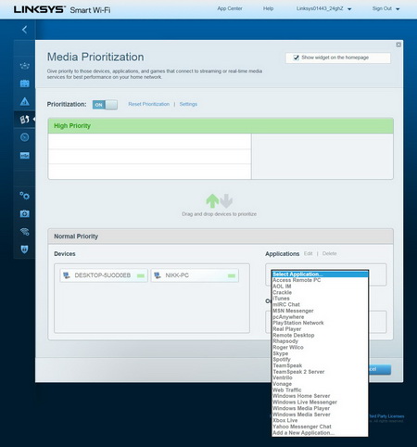This screenshot has width=417, height=447.
Task: Open the Connectivity gears icon
Action: [25, 196]
